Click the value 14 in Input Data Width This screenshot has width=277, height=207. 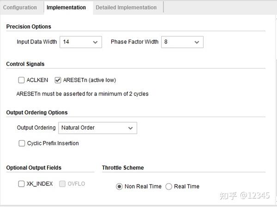66,42
